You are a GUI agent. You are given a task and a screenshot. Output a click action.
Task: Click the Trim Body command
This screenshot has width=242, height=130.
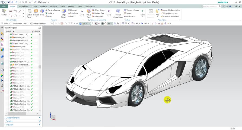[x=73, y=13]
